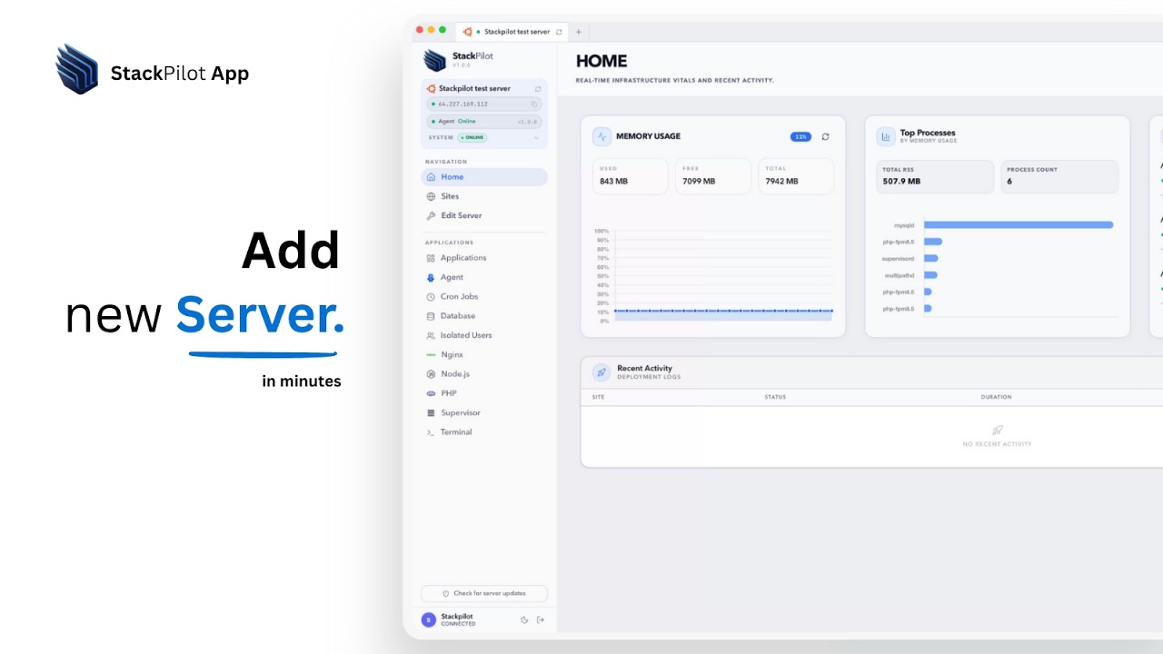Screen dimensions: 1163x654
Task: Go to Home in navigation
Action: [484, 177]
